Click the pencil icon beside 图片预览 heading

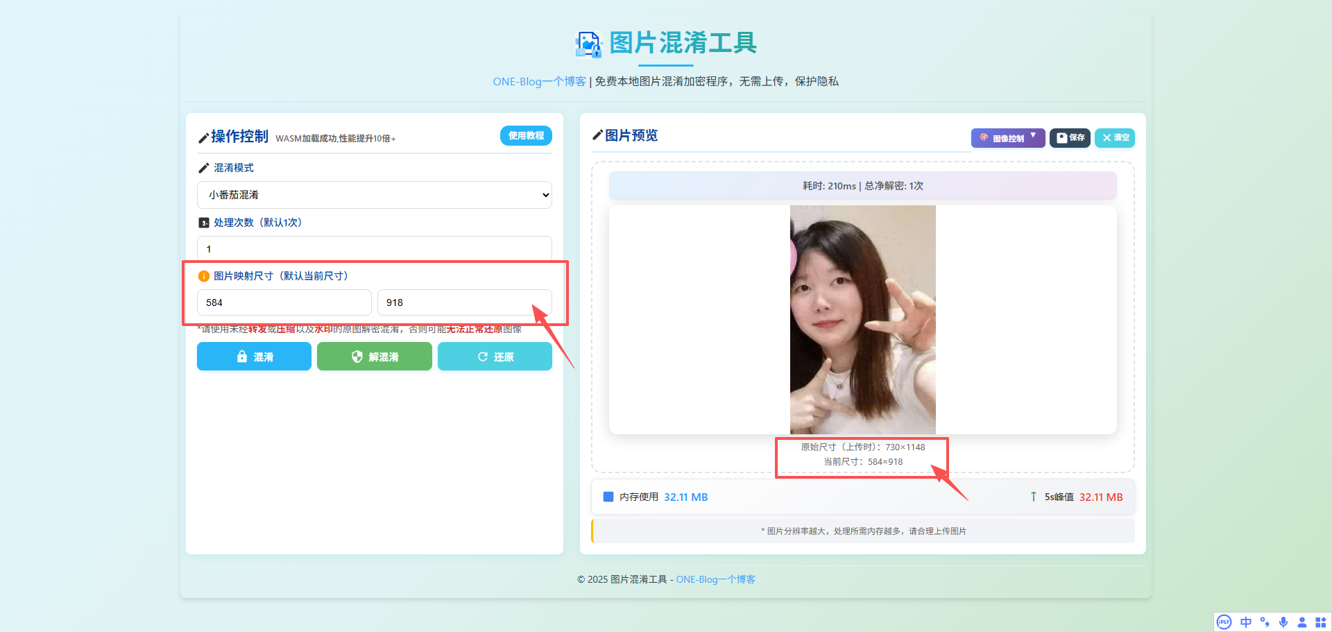pyautogui.click(x=597, y=135)
